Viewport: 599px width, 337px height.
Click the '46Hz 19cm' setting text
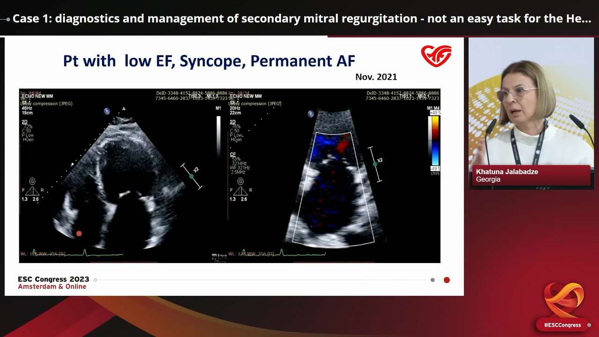coord(27,110)
